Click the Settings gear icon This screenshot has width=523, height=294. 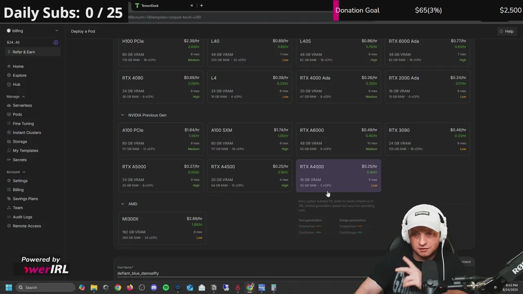click(9, 180)
